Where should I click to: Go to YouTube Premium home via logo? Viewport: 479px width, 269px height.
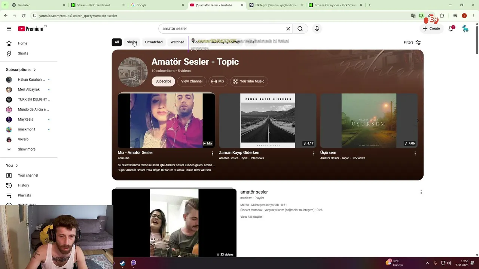coord(31,29)
